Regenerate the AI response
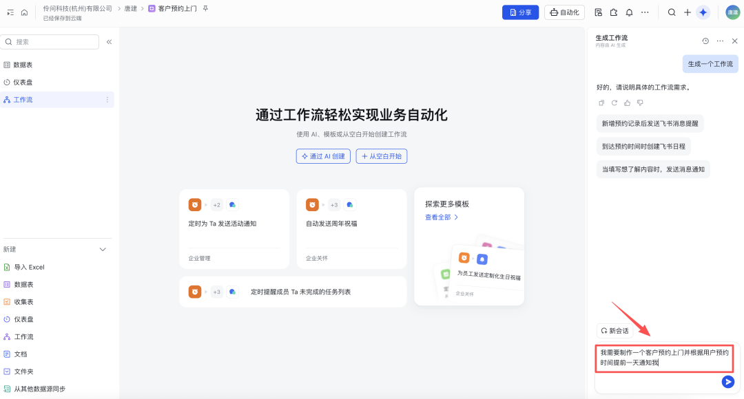744x399 pixels. (x=614, y=103)
